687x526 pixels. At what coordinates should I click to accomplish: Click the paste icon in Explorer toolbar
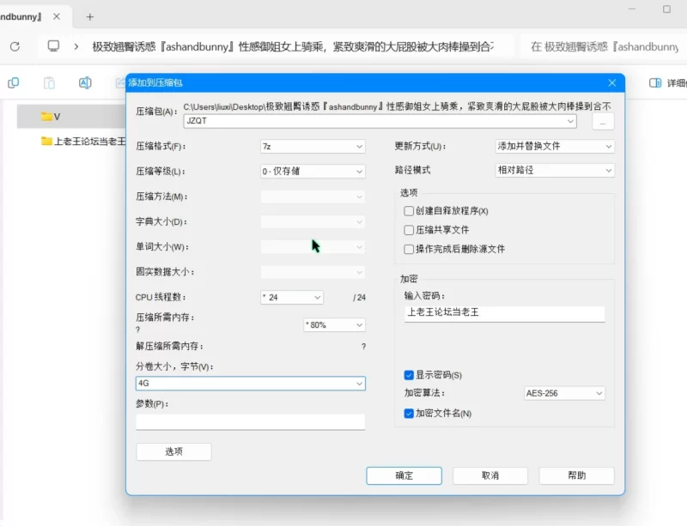[x=49, y=83]
